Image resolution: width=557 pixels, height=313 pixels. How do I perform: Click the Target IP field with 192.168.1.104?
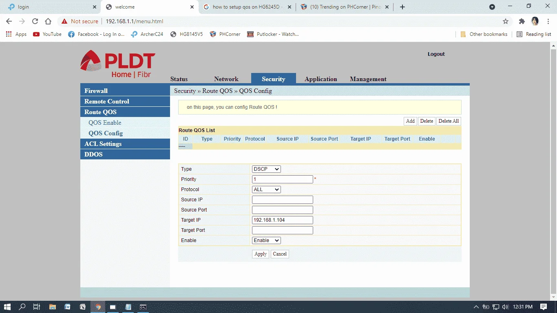(283, 220)
